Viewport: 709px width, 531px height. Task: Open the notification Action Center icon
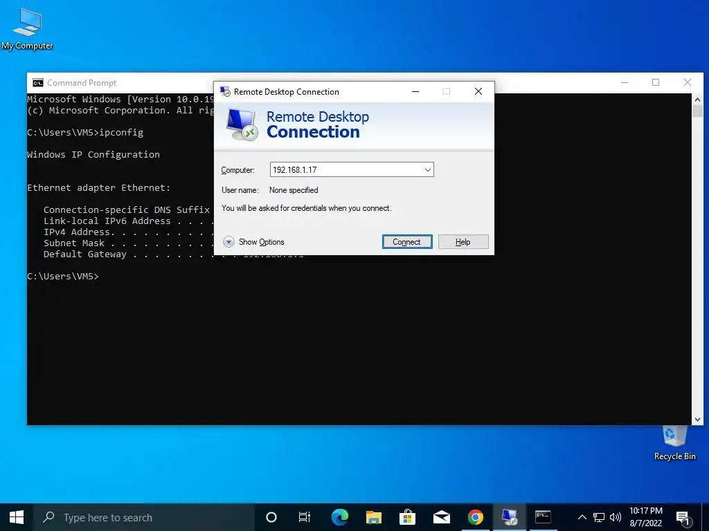pyautogui.click(x=682, y=517)
